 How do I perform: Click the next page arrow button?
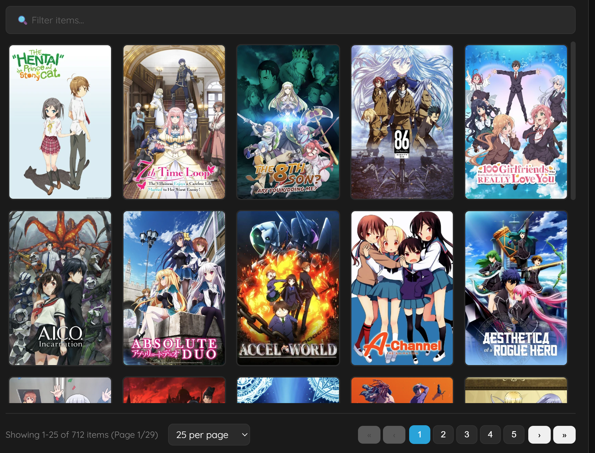click(x=539, y=435)
